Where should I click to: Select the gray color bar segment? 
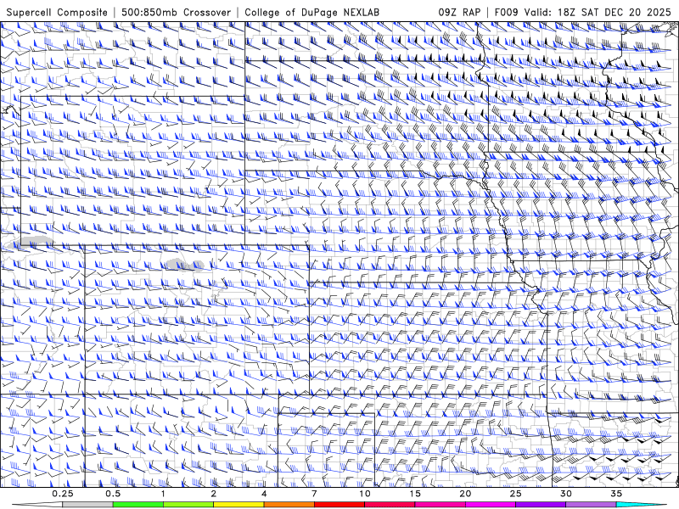88,505
